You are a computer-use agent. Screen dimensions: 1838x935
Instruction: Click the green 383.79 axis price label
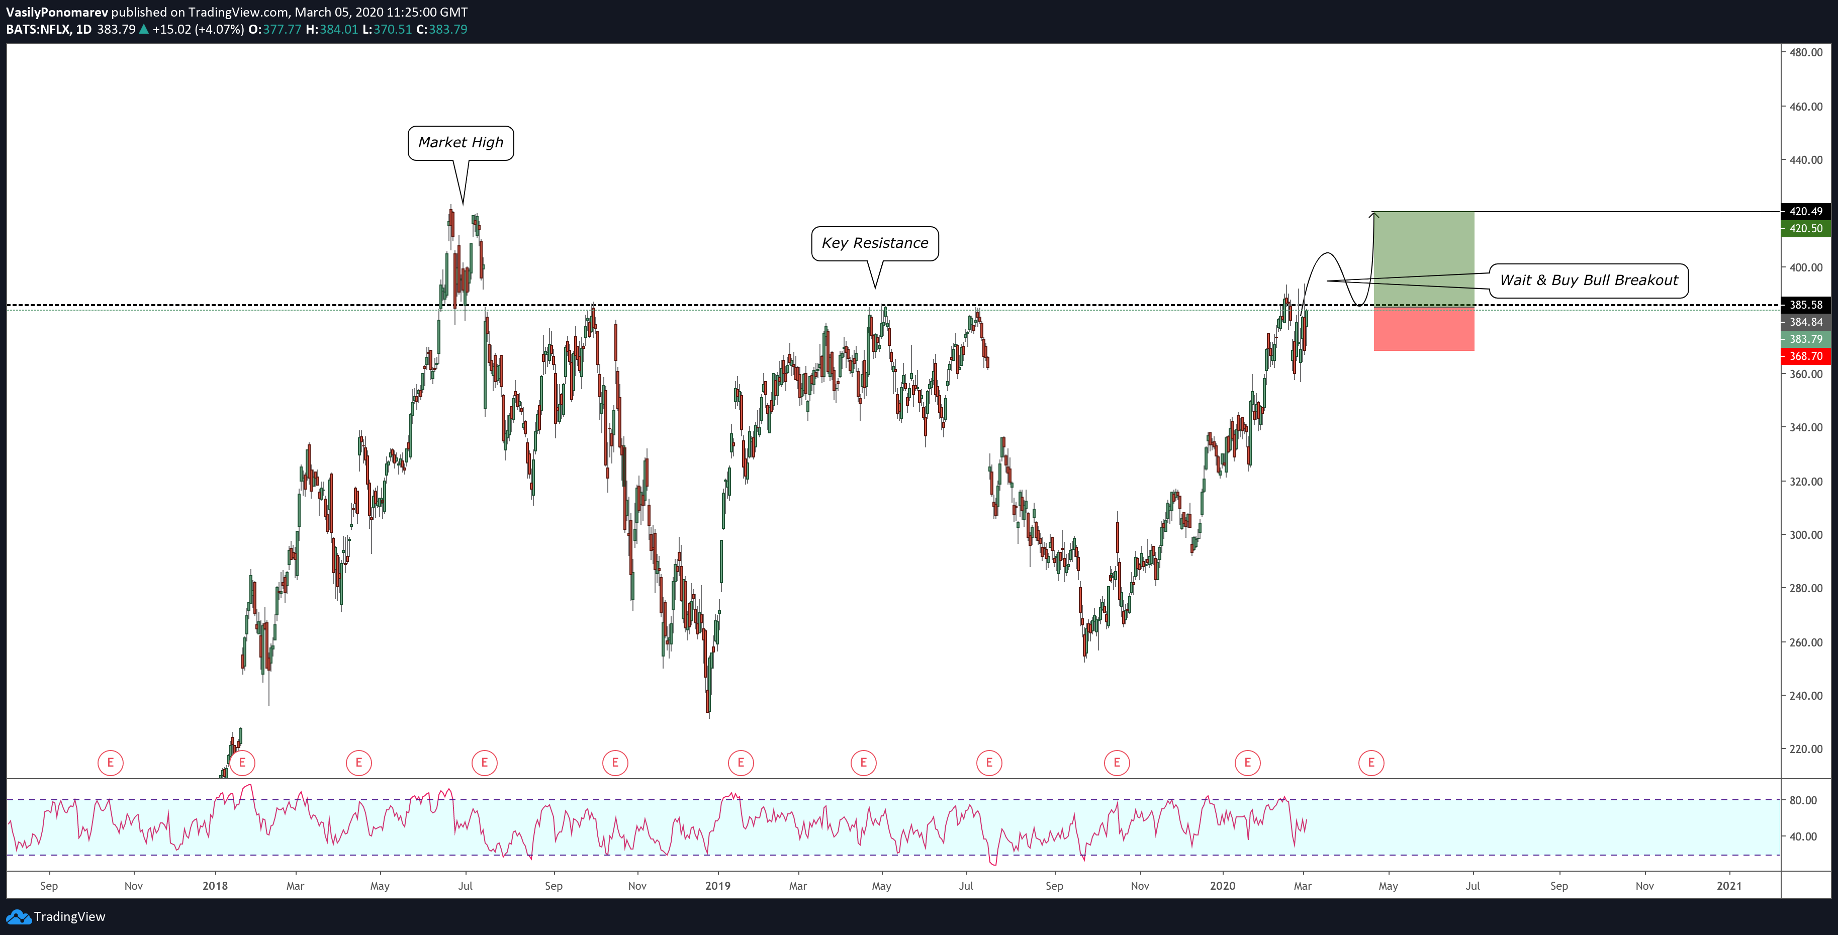click(x=1805, y=339)
